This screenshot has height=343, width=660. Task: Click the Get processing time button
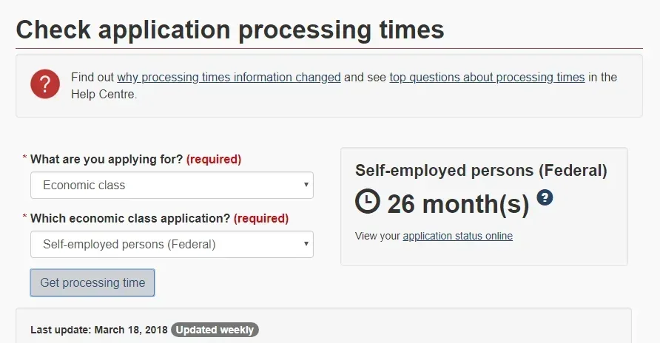click(92, 283)
